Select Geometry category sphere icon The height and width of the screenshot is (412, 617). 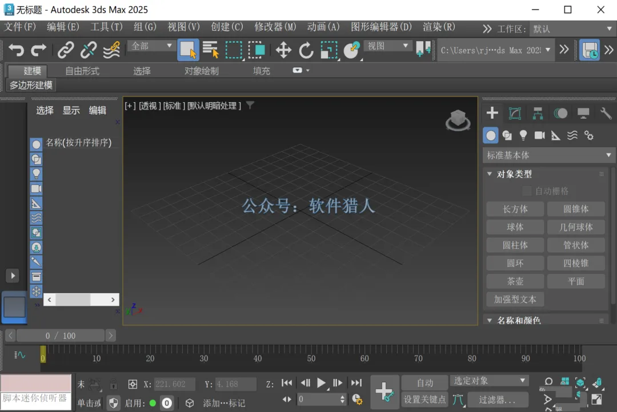pyautogui.click(x=491, y=136)
